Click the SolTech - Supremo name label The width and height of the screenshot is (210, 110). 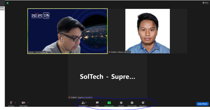(82, 98)
